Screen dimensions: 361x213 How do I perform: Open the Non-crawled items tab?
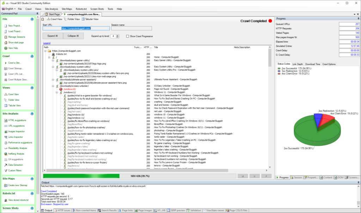[x=84, y=210]
